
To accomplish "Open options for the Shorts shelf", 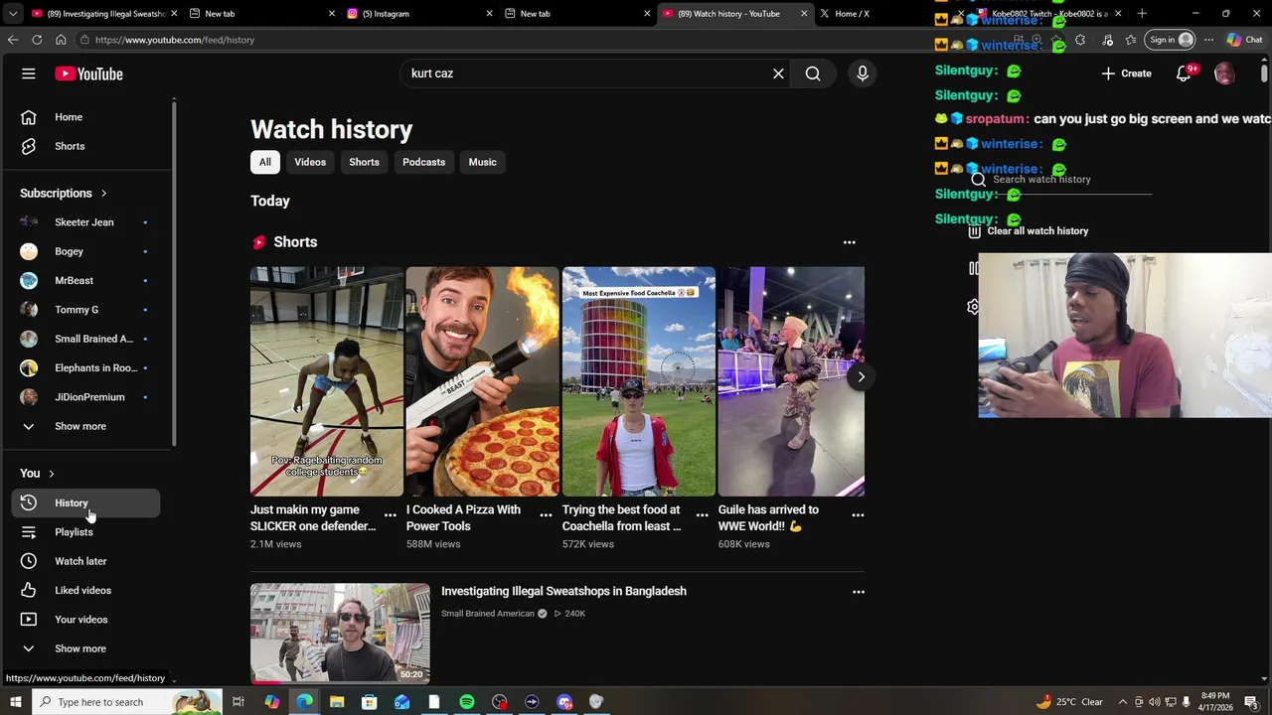I will (849, 242).
